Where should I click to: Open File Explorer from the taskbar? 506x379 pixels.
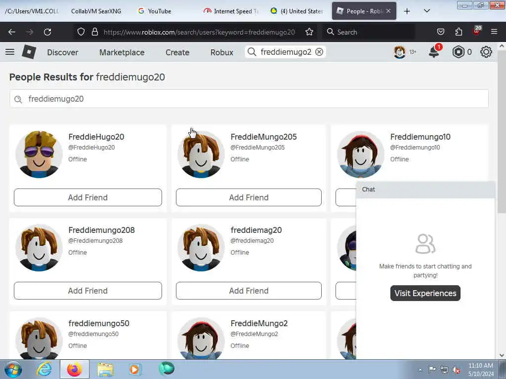point(105,370)
